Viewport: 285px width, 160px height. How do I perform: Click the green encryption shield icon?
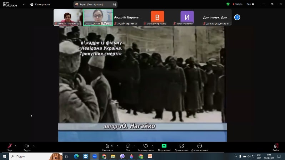[x=228, y=4]
